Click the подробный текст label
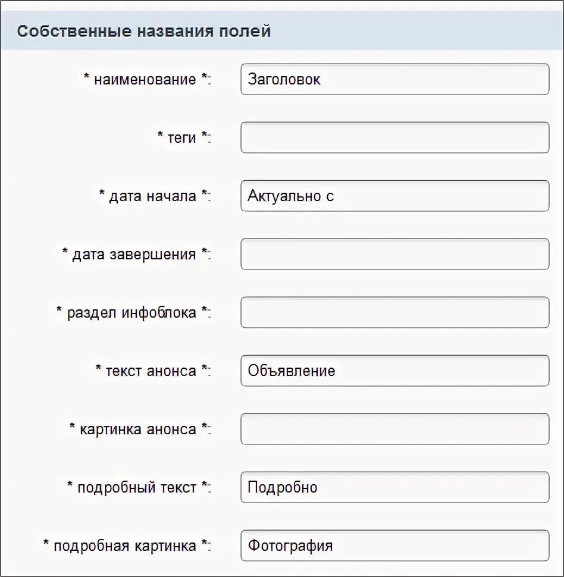This screenshot has width=564, height=577. [137, 488]
